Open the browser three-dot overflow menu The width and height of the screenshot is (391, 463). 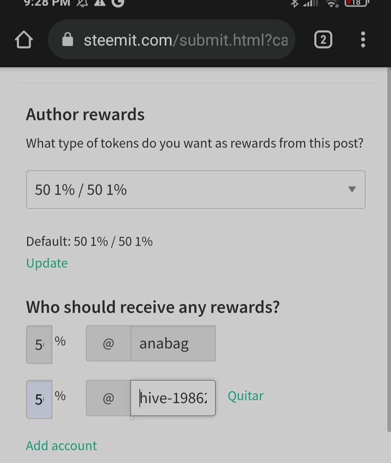tap(363, 39)
